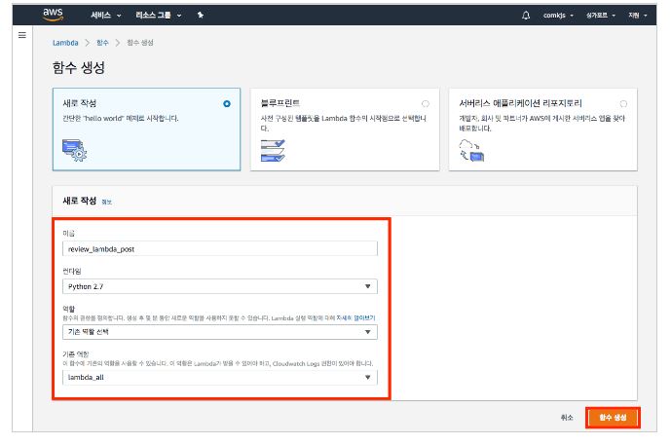Select the 새로 작성 radio button
This screenshot has width=671, height=445.
click(x=227, y=103)
